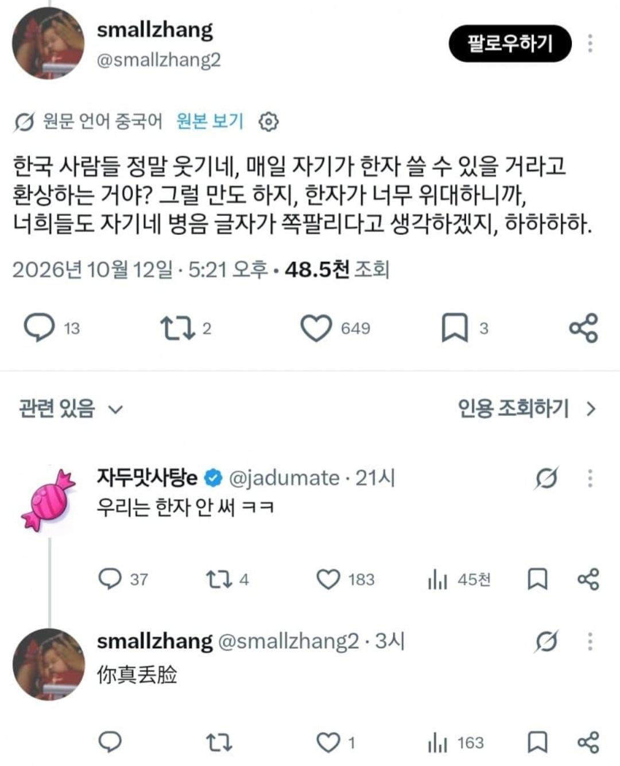This screenshot has width=620, height=766.
Task: View analytics of reply showing 45천 views
Action: point(437,579)
